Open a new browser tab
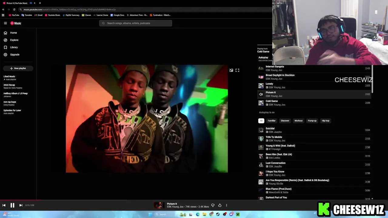This screenshot has width=388, height=218. (x=40, y=3)
